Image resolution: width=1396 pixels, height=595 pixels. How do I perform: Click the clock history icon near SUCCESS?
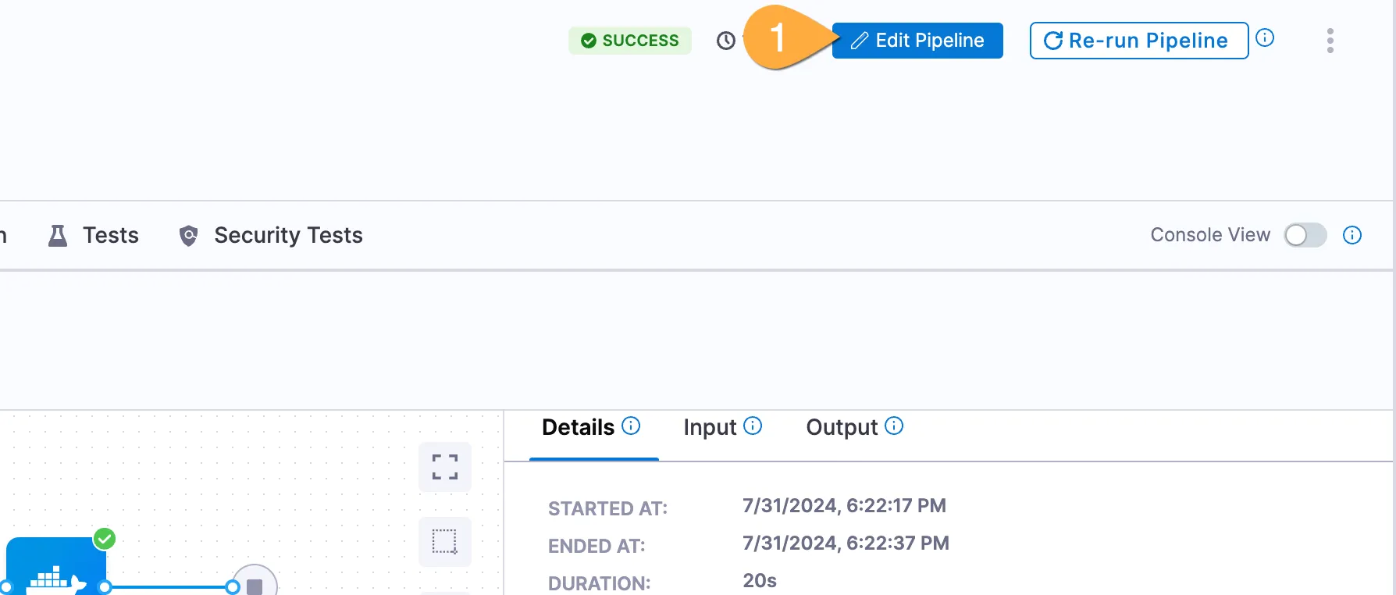(726, 41)
